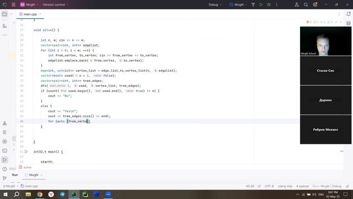This screenshot has height=199, width=353.
Task: Open clang-tidy status widget
Action: [x=285, y=186]
